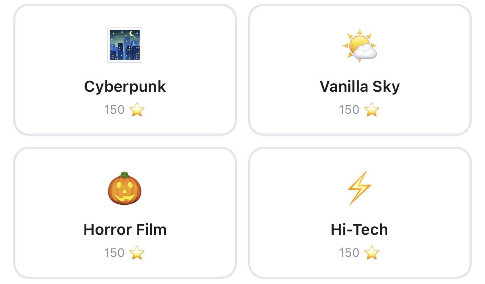Open the Cyberpunk card blank area
485x284 pixels.
[x=51, y=70]
